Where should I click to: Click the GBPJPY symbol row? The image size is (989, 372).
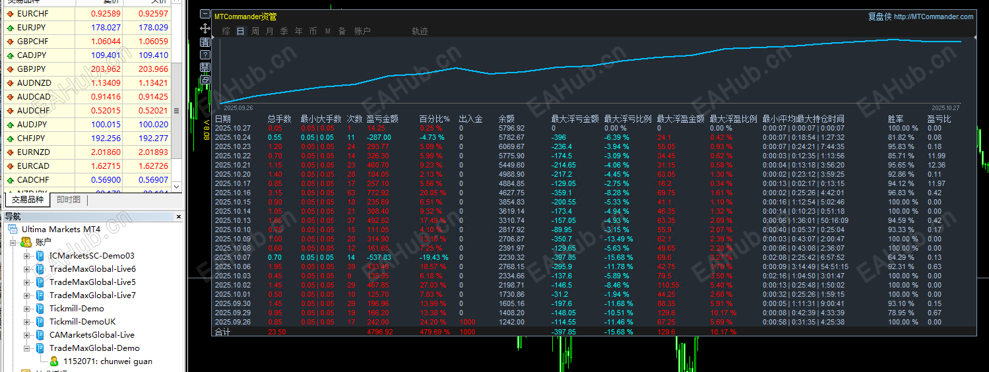click(86, 69)
